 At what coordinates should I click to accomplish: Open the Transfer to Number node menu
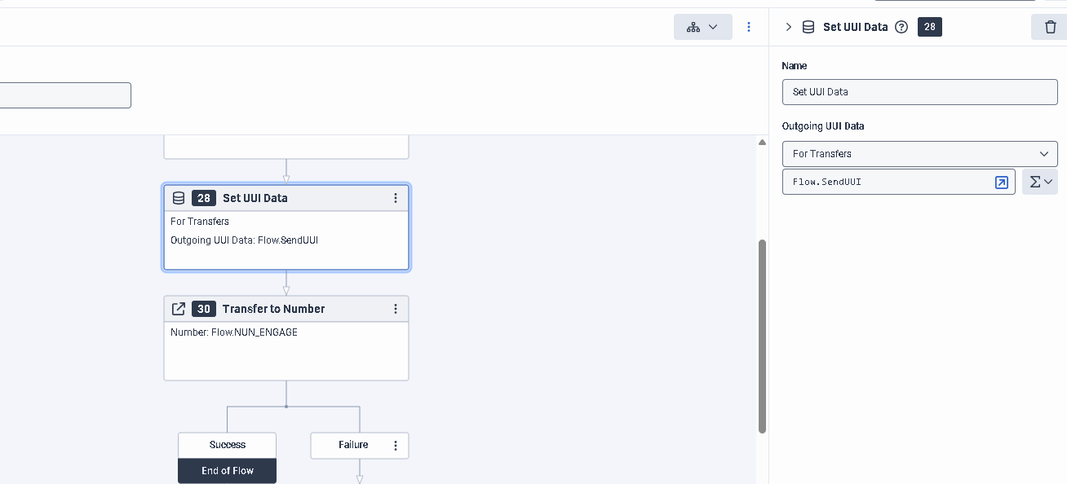(396, 309)
